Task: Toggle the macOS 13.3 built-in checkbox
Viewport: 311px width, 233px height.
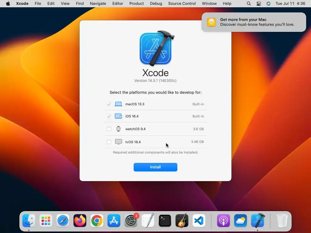Action: (109, 104)
